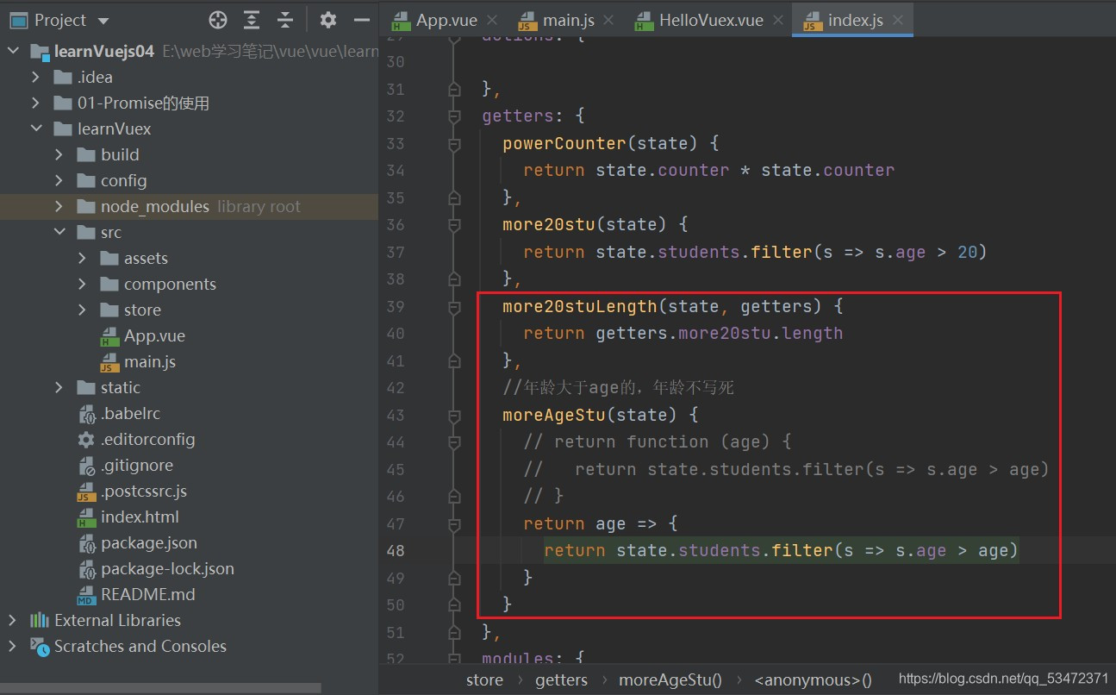Open the Project view dropdown
This screenshot has width=1116, height=695.
tap(103, 21)
